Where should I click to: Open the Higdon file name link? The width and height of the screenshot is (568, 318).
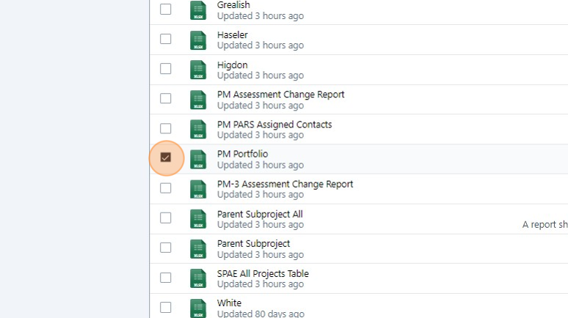click(x=233, y=65)
